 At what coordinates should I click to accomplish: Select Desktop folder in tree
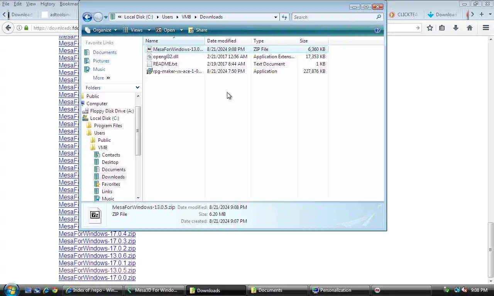(x=110, y=162)
